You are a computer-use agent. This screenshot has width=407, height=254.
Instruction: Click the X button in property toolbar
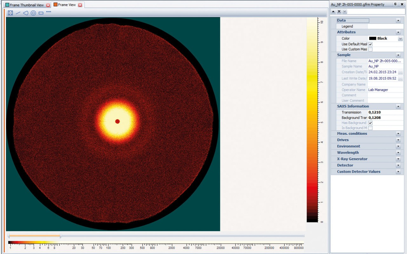(x=339, y=11)
